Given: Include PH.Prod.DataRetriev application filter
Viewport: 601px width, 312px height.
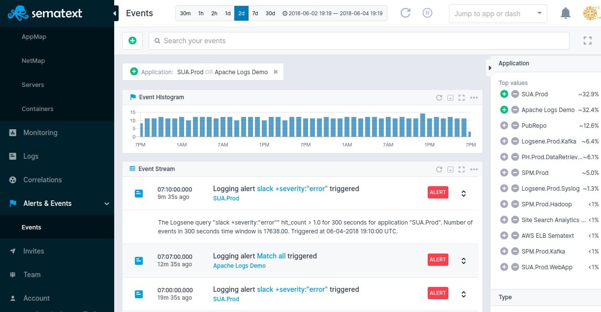Looking at the screenshot, I should click(504, 157).
